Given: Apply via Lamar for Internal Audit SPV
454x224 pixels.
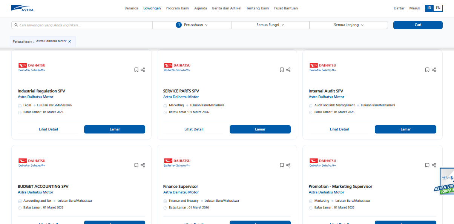Looking at the screenshot, I should pyautogui.click(x=405, y=129).
